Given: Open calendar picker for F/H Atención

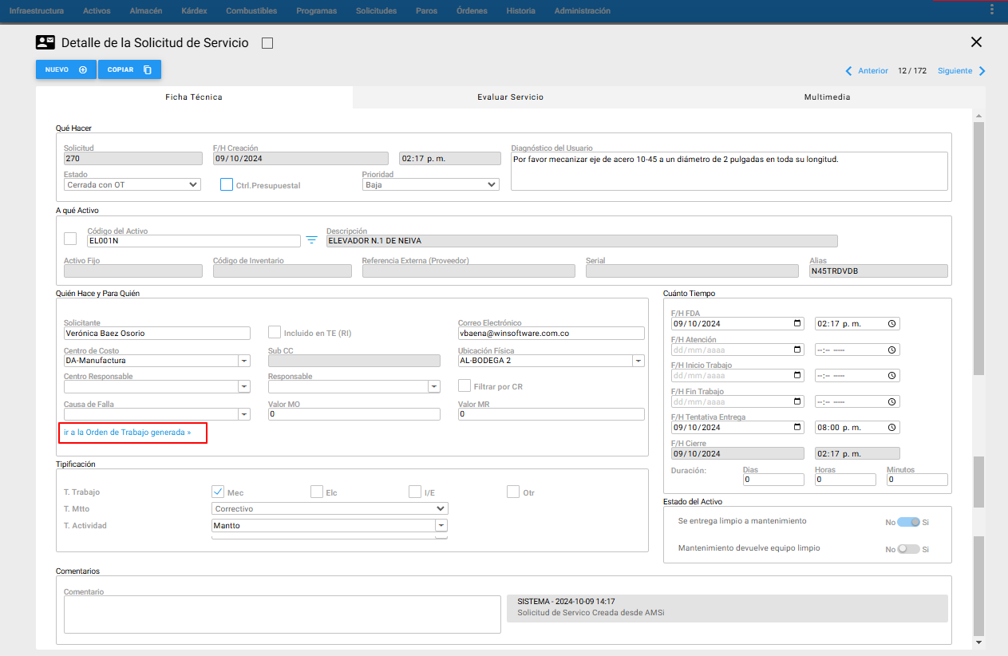Looking at the screenshot, I should click(x=797, y=350).
